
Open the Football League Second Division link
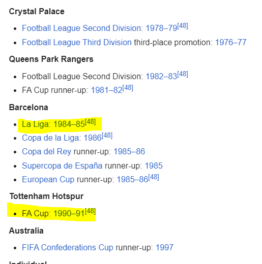pos(81,28)
